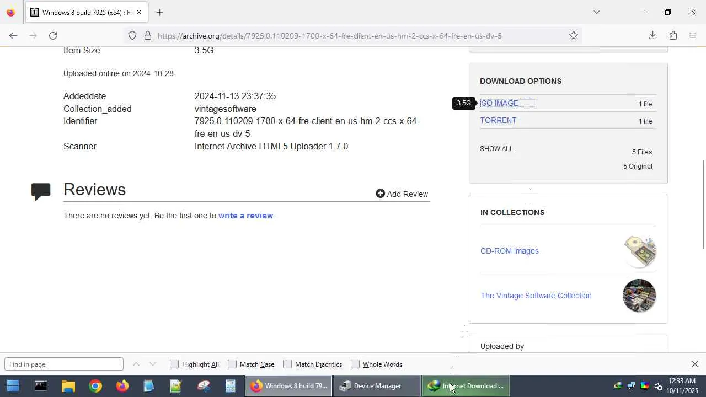The image size is (706, 397).
Task: Click the rainbow color display tray icon
Action: (645, 386)
